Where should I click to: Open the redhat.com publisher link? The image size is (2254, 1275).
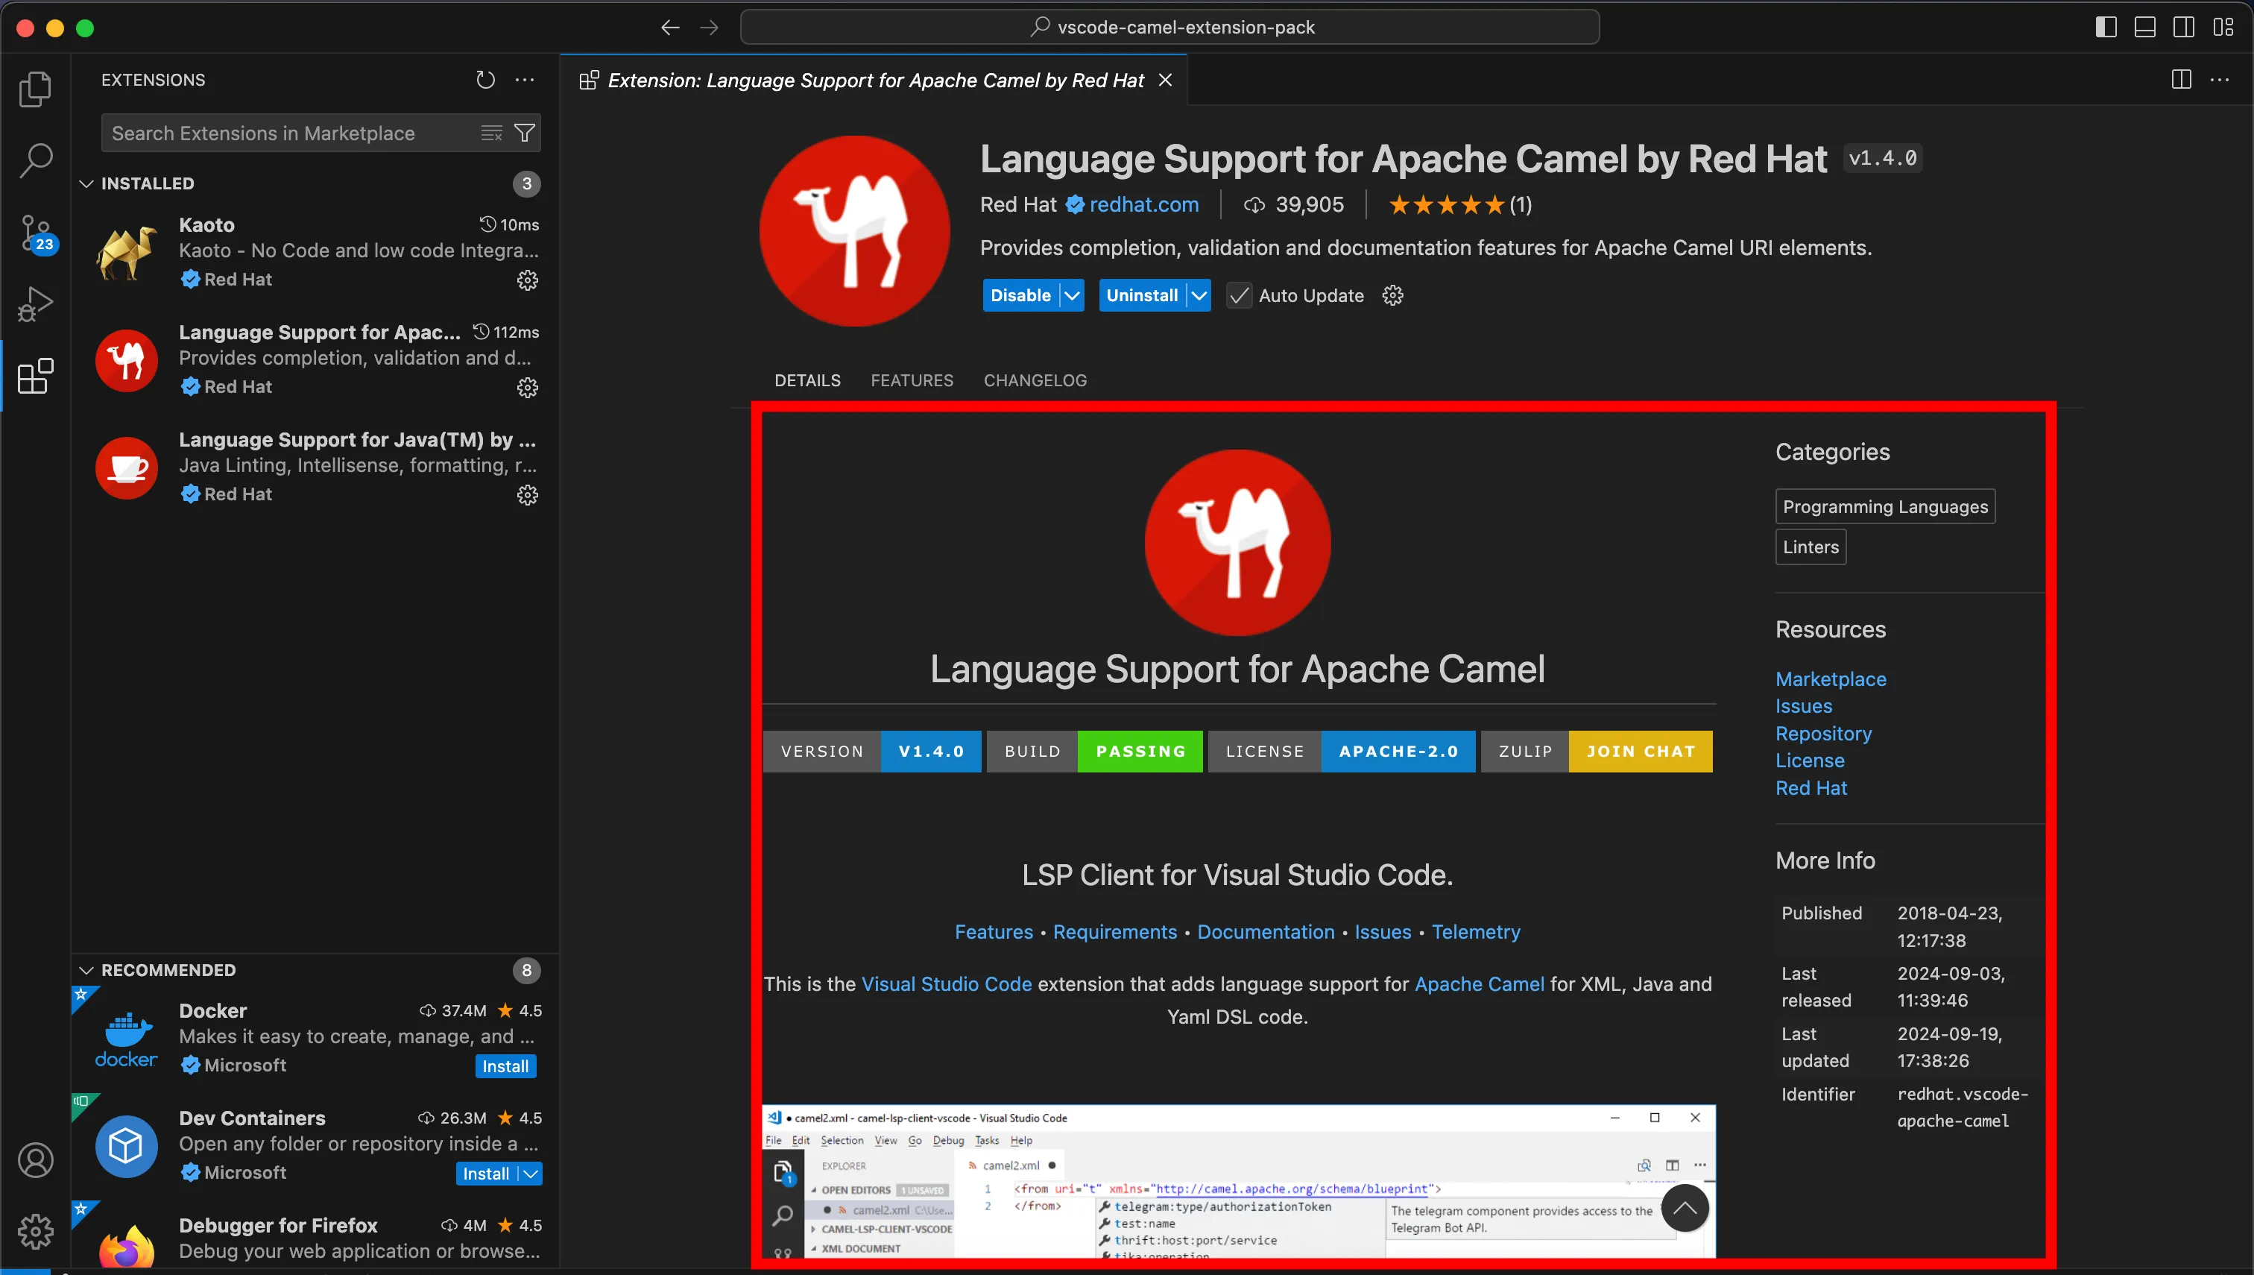[1143, 204]
